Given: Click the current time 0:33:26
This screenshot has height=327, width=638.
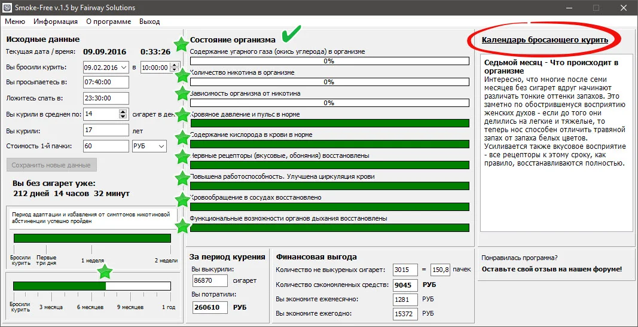Looking at the screenshot, I should coord(155,51).
